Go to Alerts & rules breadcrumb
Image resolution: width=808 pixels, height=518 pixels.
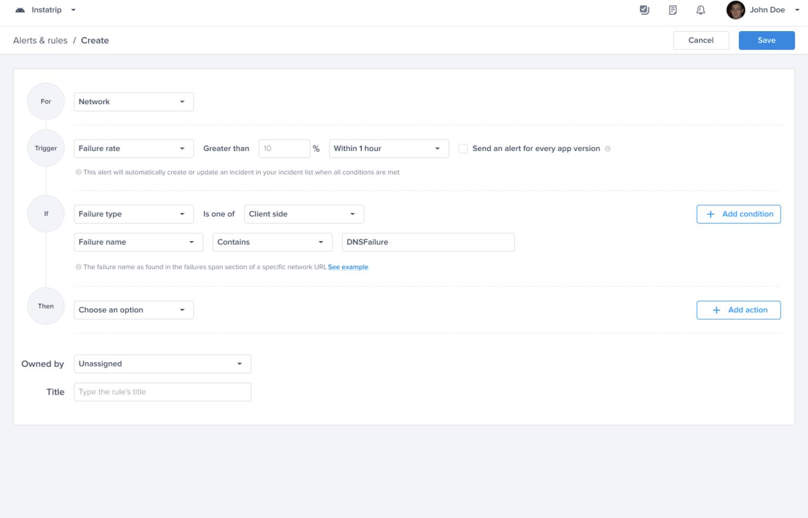41,41
